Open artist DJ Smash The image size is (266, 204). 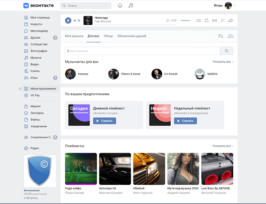tap(164, 74)
